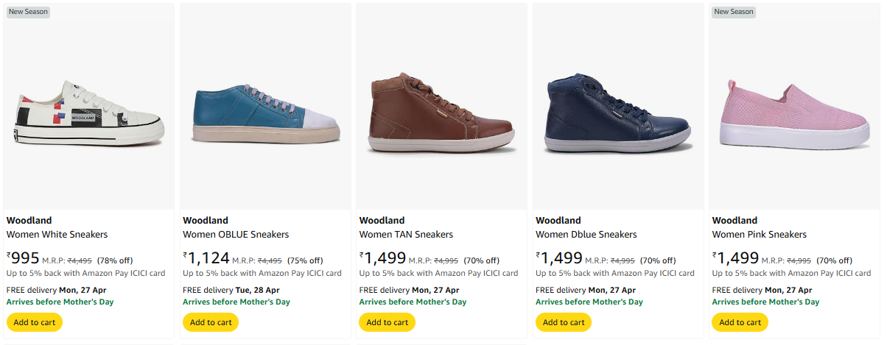Viewport: 887px width, 345px height.
Task: Open the pink slip-on sneaker image
Action: point(794,114)
